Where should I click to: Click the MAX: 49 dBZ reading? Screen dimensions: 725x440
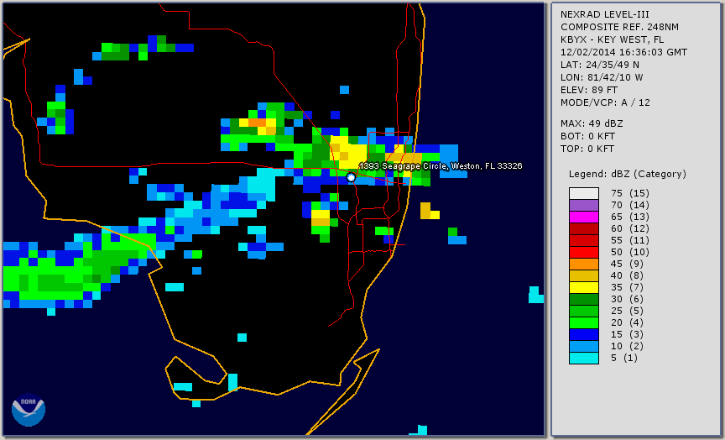point(592,123)
